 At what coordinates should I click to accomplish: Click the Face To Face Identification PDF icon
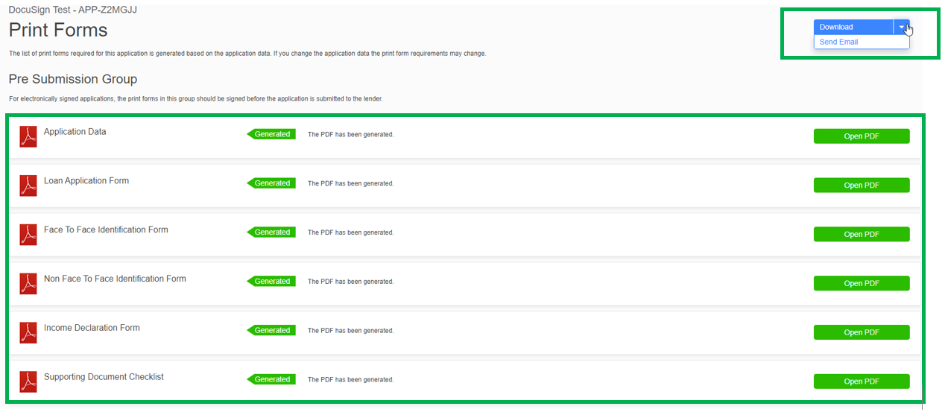pyautogui.click(x=28, y=234)
